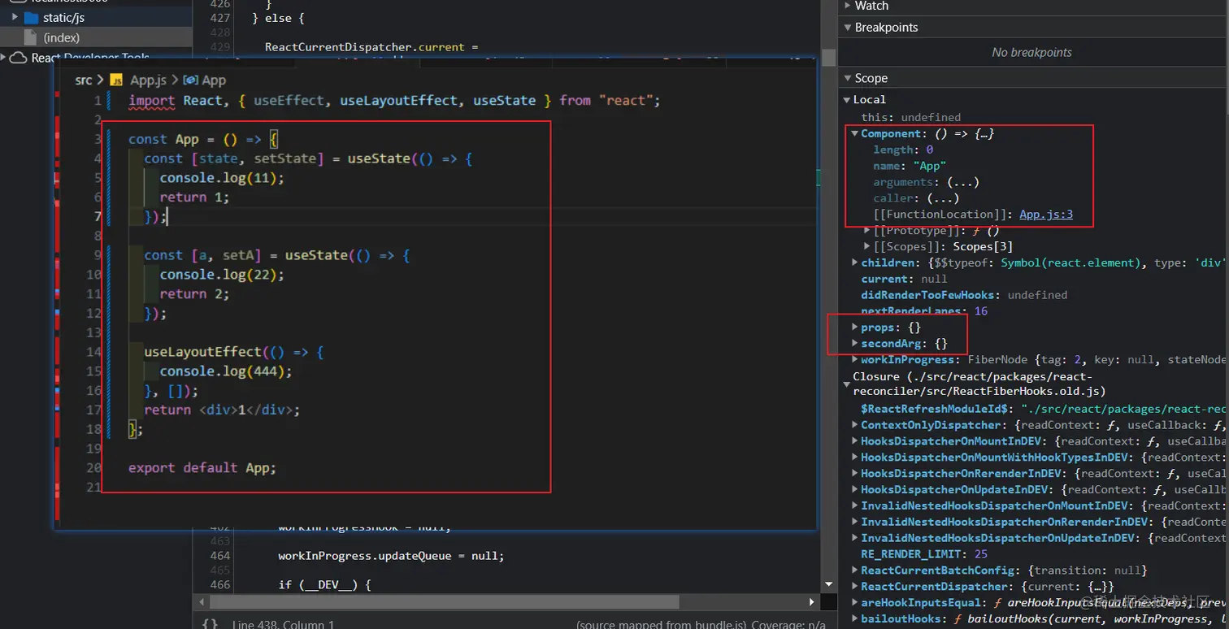The image size is (1229, 629).
Task: Collapse the Scope section
Action: click(847, 78)
